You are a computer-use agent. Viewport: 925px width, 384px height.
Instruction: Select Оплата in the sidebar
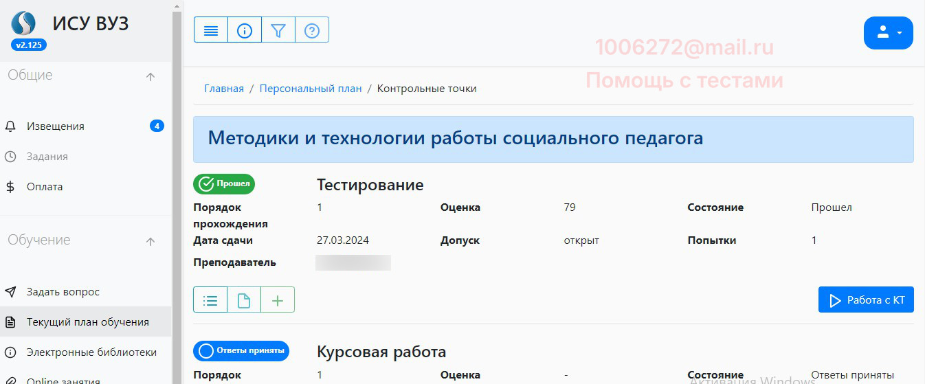click(45, 187)
